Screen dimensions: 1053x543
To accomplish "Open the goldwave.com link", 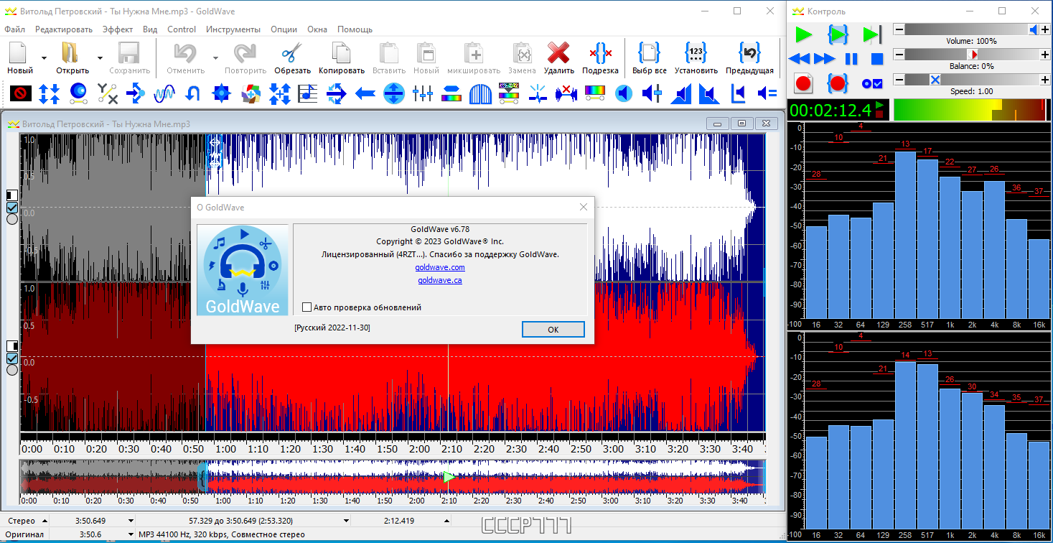I will [440, 267].
